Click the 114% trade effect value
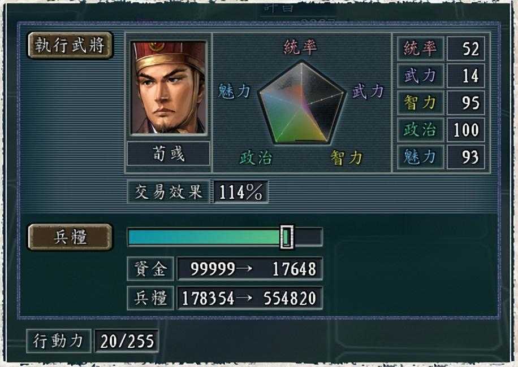The width and height of the screenshot is (518, 367). coord(240,191)
